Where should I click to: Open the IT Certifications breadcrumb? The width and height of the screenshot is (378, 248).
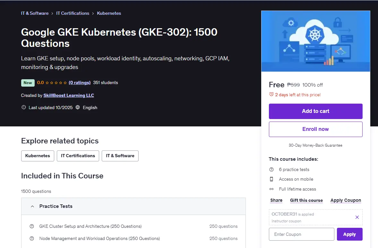[x=73, y=13]
